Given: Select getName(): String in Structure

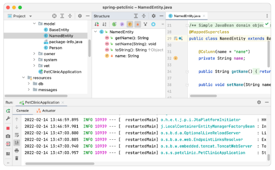Looking at the screenshot, I should pos(131,38).
